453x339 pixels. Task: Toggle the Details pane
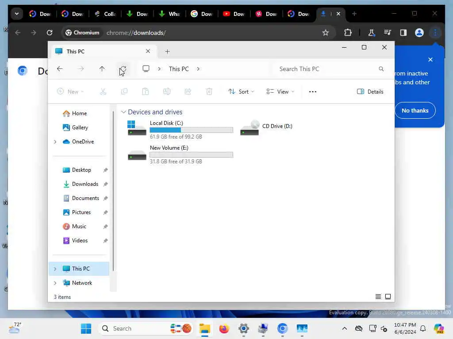[x=370, y=92]
